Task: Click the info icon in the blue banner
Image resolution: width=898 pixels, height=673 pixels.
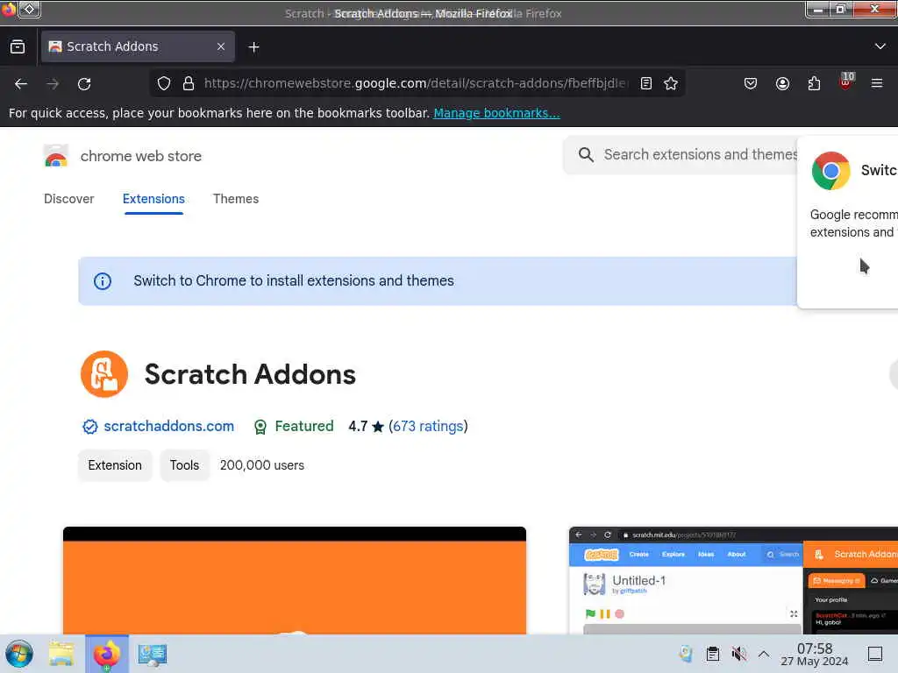Action: point(103,281)
